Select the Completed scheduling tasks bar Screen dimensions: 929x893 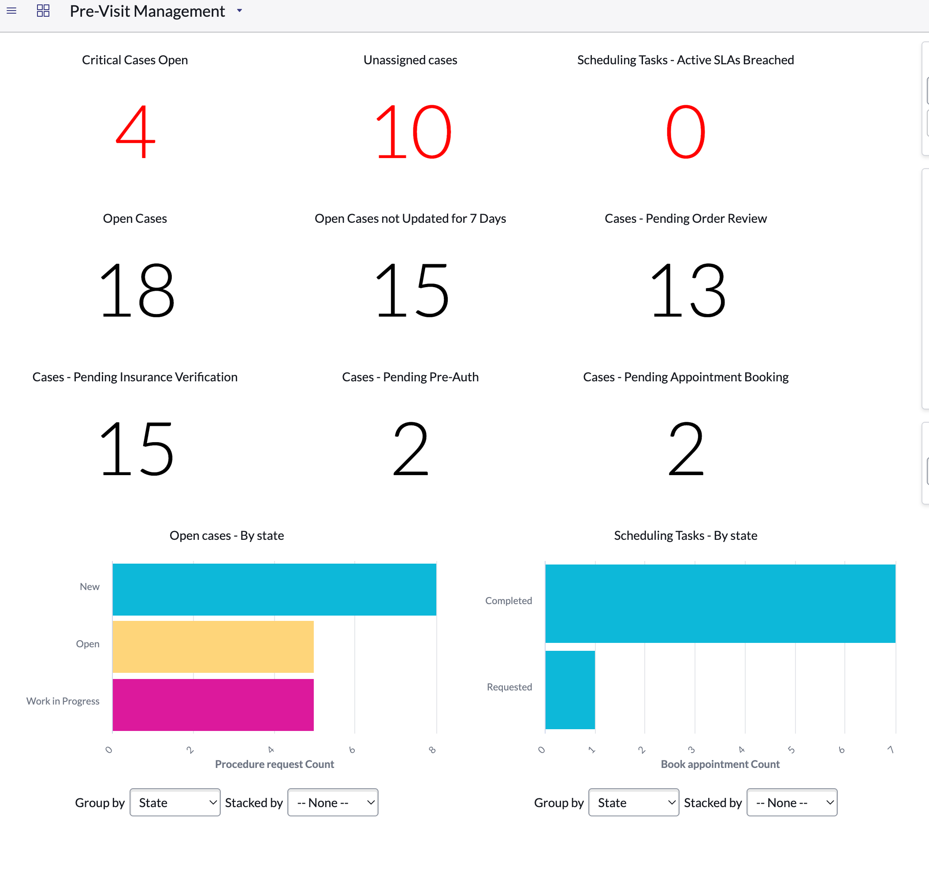pyautogui.click(x=721, y=604)
